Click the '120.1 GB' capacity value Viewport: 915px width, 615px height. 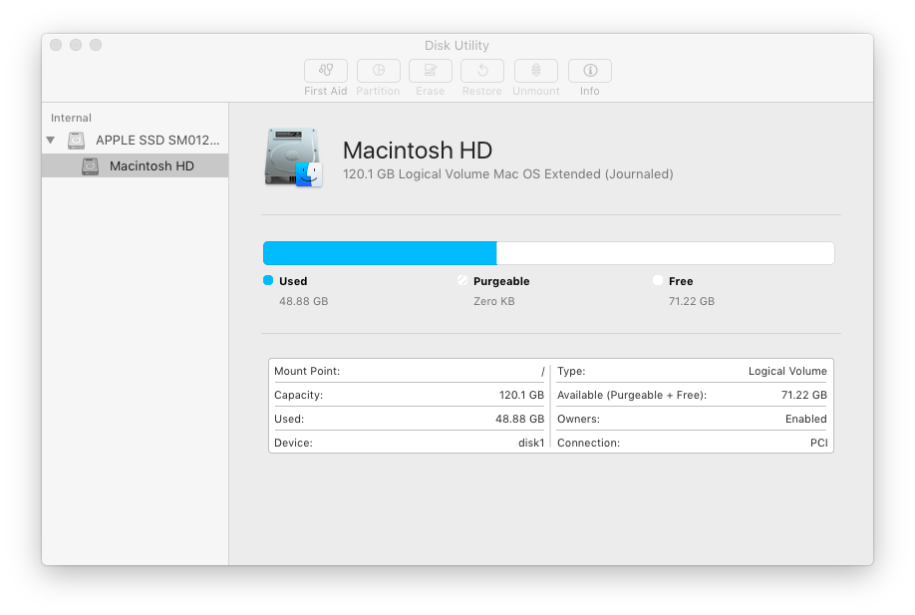521,395
